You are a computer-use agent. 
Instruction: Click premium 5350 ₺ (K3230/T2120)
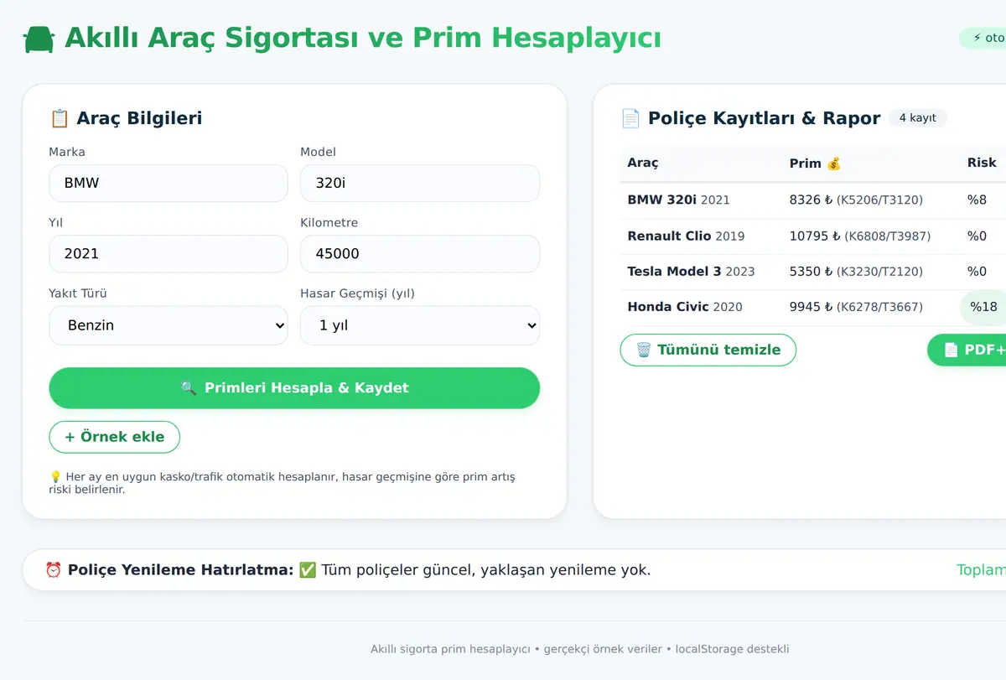pos(856,272)
